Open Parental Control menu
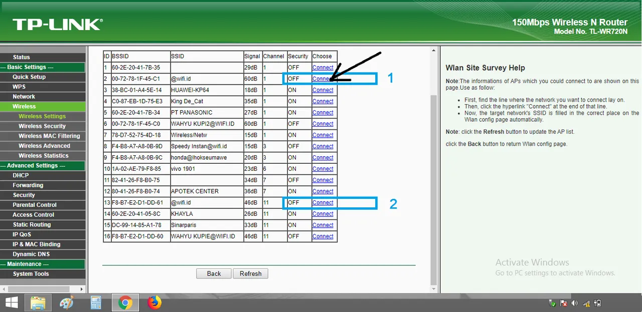 [x=35, y=205]
